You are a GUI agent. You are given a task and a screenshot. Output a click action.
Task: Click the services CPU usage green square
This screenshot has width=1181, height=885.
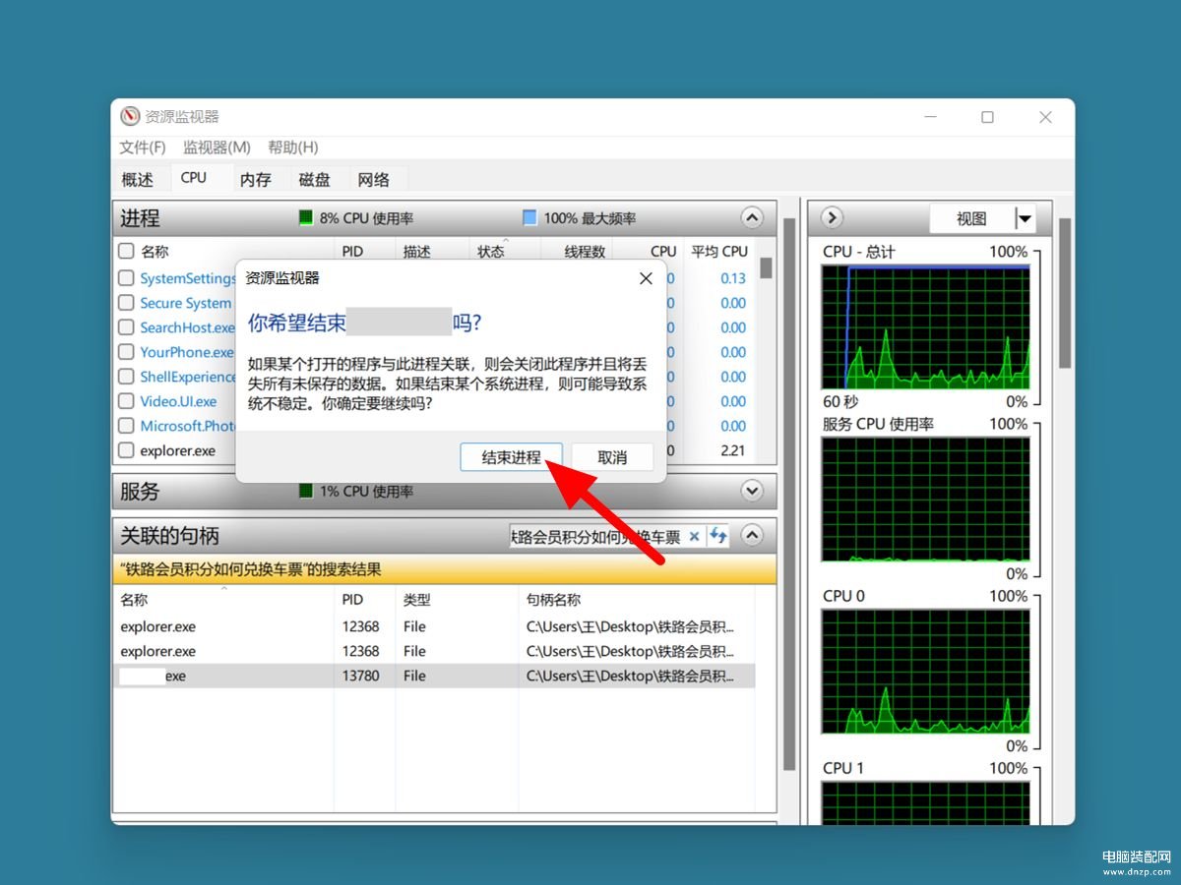pyautogui.click(x=306, y=491)
